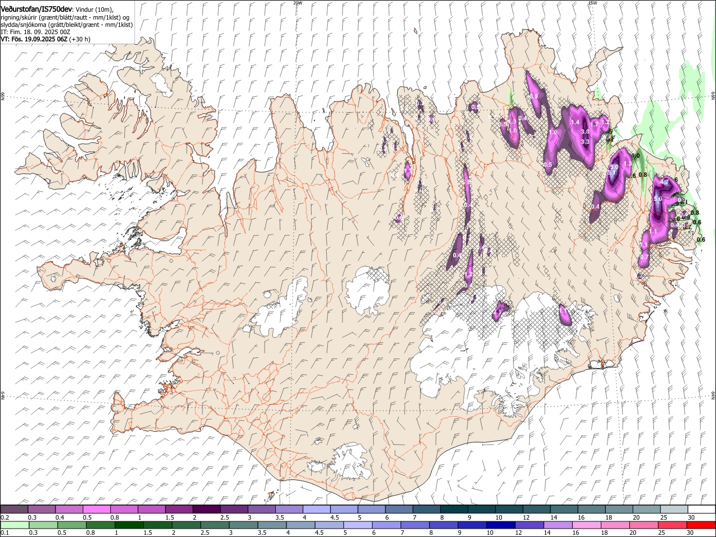Image resolution: width=716 pixels, height=537 pixels.
Task: Pick the light violet rain swatch at 14
Action: 558,525
